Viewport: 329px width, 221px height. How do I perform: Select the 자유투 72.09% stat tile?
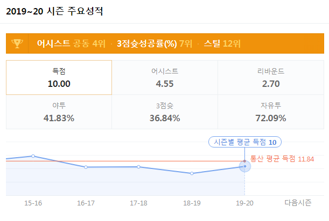click(271, 112)
